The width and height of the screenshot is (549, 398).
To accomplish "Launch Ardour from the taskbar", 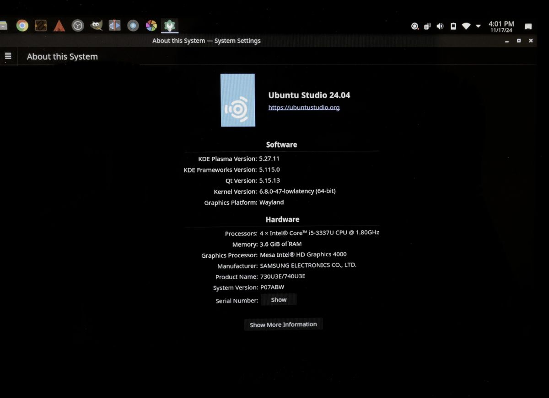I will point(59,26).
